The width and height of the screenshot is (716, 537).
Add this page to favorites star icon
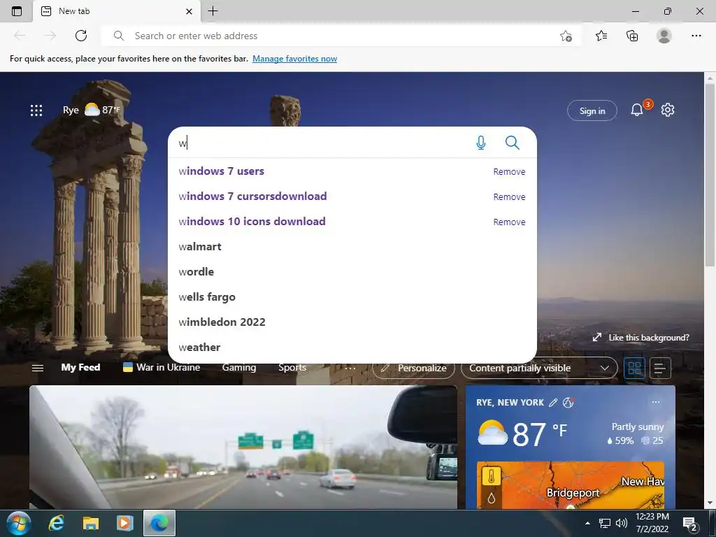pyautogui.click(x=566, y=36)
